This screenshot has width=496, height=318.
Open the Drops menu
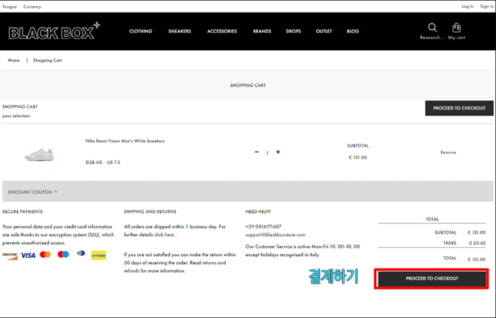coord(293,31)
